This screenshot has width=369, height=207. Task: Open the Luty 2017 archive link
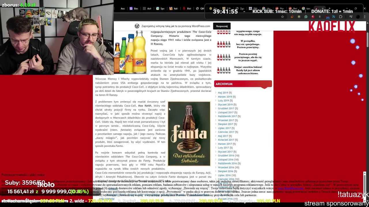223,148
